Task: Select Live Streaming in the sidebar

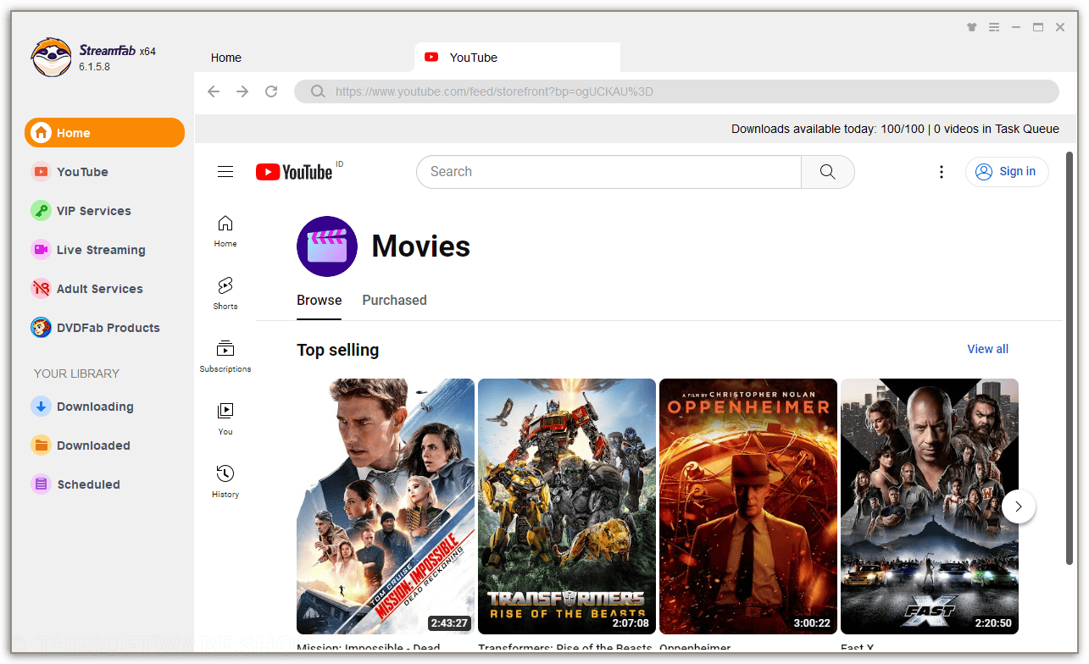Action: [x=101, y=250]
